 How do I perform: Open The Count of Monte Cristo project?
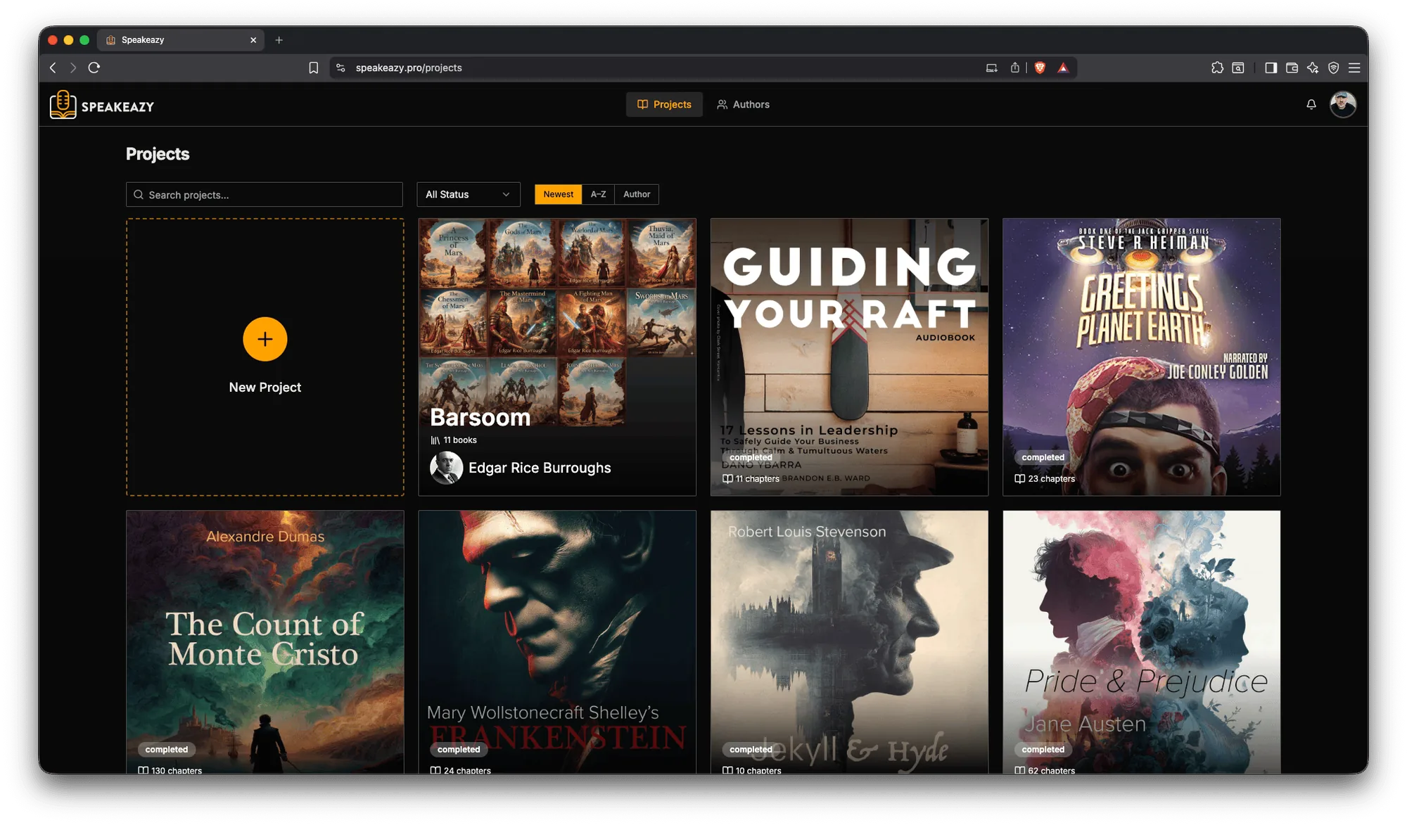click(x=265, y=642)
